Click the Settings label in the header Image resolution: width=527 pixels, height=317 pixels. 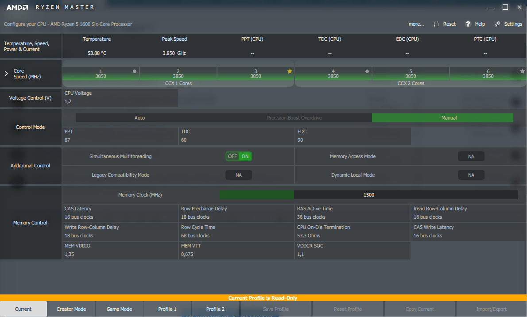pyautogui.click(x=513, y=24)
